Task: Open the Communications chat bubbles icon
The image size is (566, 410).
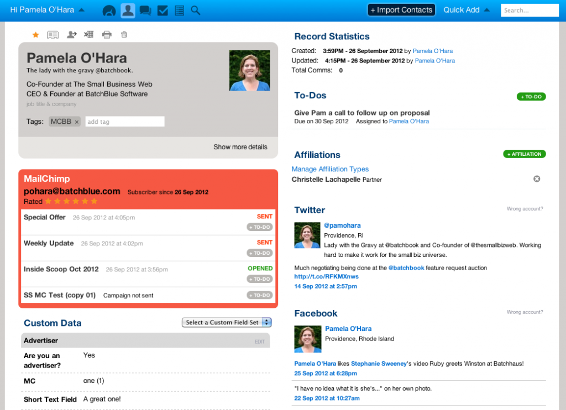Action: click(145, 10)
